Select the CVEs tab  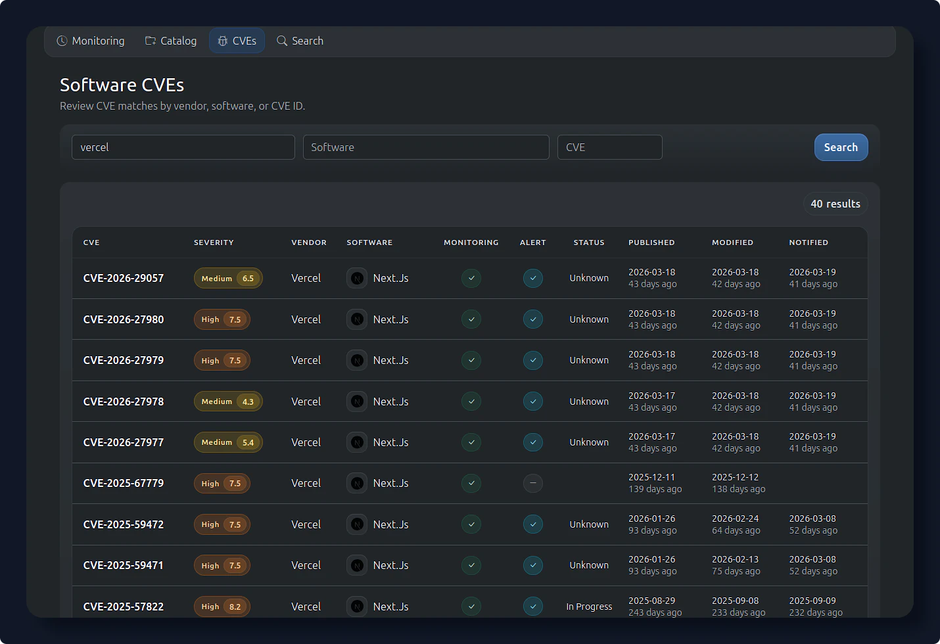[237, 41]
